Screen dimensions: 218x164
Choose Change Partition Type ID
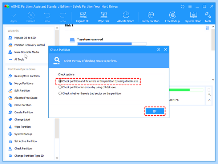29,156
